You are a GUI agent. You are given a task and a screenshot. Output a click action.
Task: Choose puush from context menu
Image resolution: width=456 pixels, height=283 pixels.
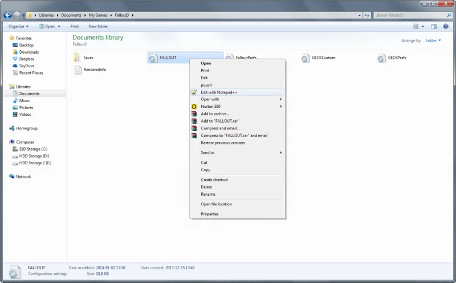237,86
